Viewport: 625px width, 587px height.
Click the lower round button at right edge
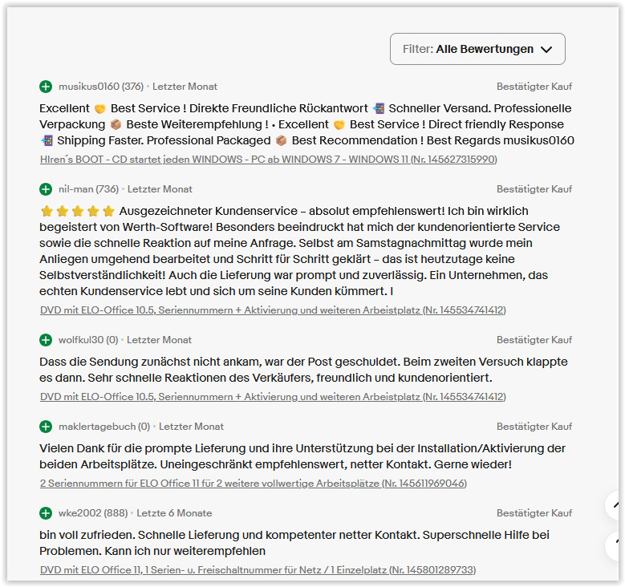[615, 545]
